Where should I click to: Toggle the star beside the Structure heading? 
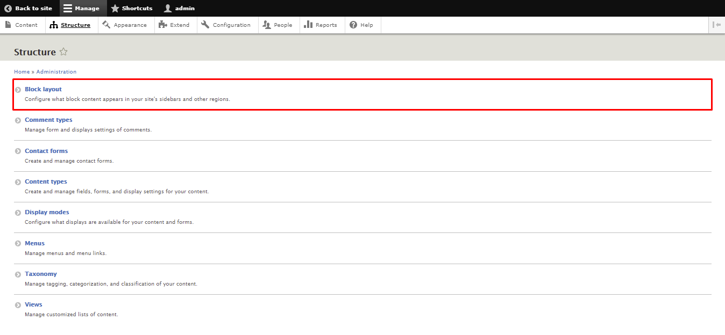pyautogui.click(x=63, y=52)
